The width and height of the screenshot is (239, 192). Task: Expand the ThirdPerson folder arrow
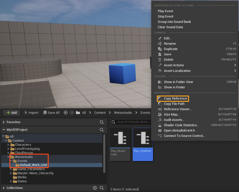pos(8,153)
